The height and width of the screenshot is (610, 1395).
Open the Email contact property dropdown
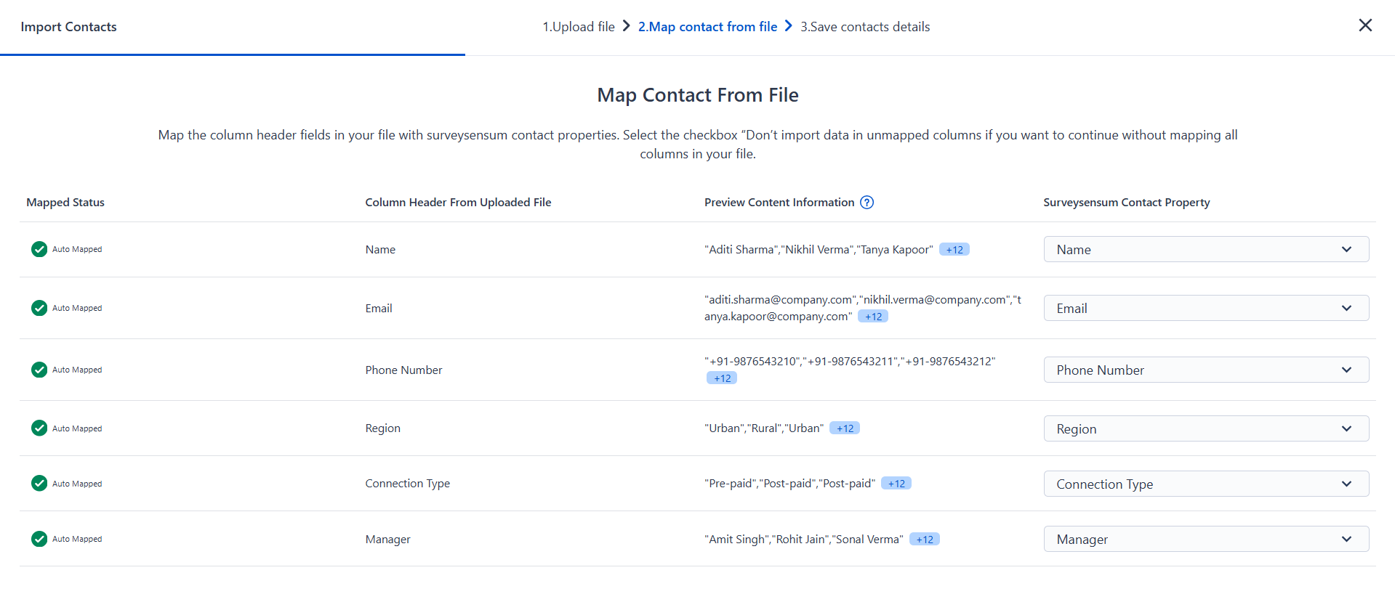click(1205, 308)
